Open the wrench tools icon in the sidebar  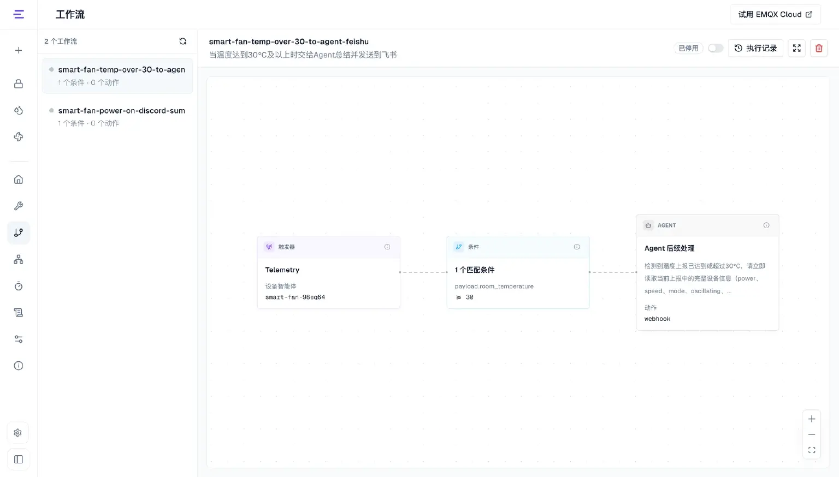[x=19, y=206]
